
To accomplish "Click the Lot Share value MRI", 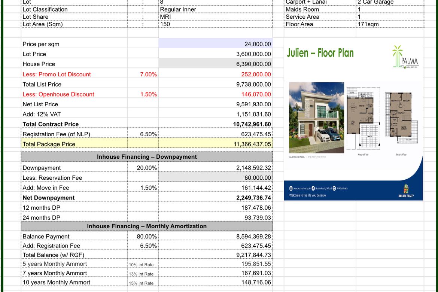I will [165, 17].
